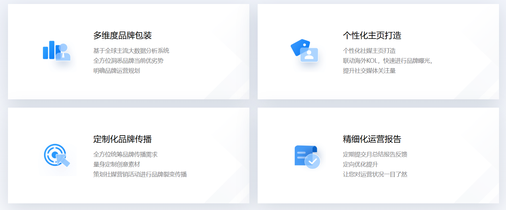Click the bar chart and person icon
Image resolution: width=506 pixels, height=210 pixels.
[x=57, y=51]
